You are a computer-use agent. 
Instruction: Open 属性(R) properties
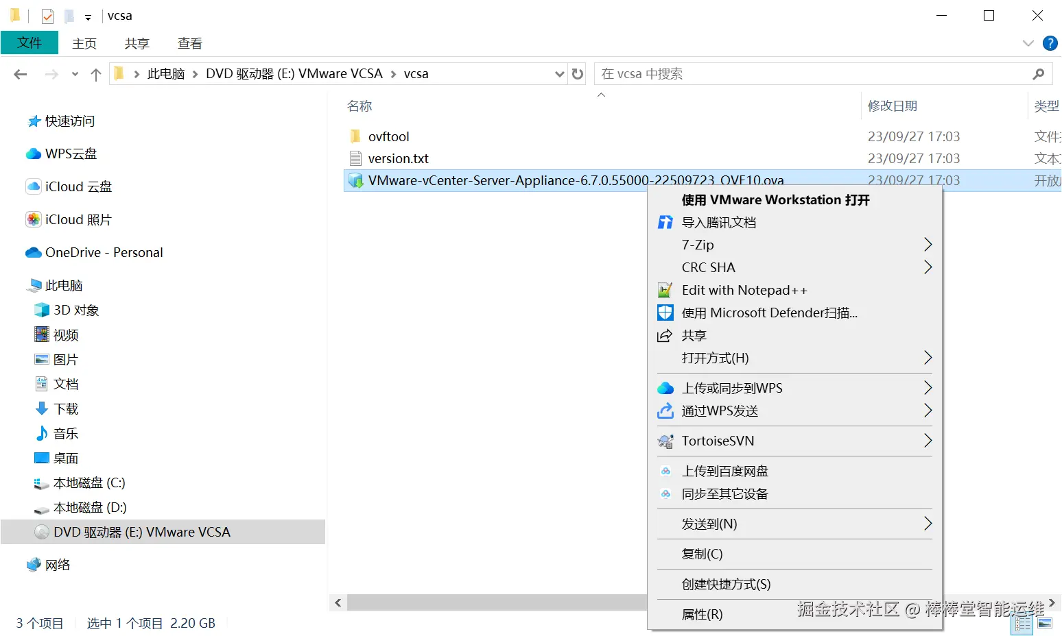tap(795, 615)
